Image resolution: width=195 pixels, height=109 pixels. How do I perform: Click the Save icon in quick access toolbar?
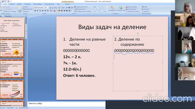(3, 1)
